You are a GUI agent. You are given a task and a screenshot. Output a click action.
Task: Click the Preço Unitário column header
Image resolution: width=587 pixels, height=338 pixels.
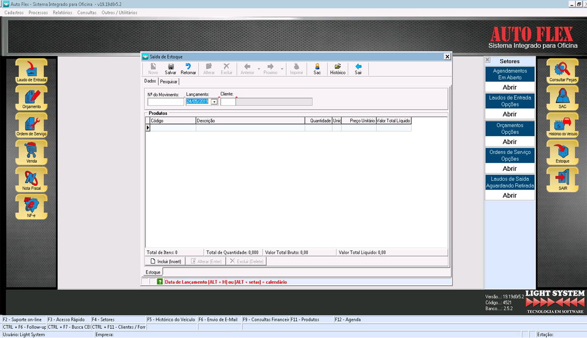point(359,120)
